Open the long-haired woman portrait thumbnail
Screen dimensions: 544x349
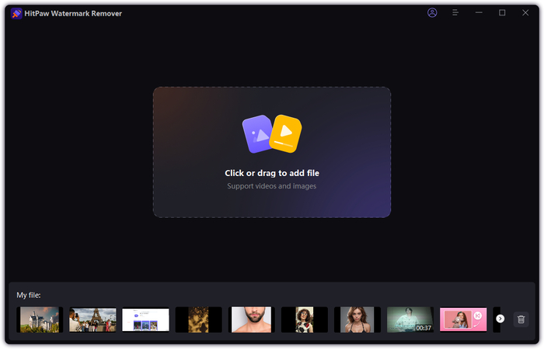point(357,320)
